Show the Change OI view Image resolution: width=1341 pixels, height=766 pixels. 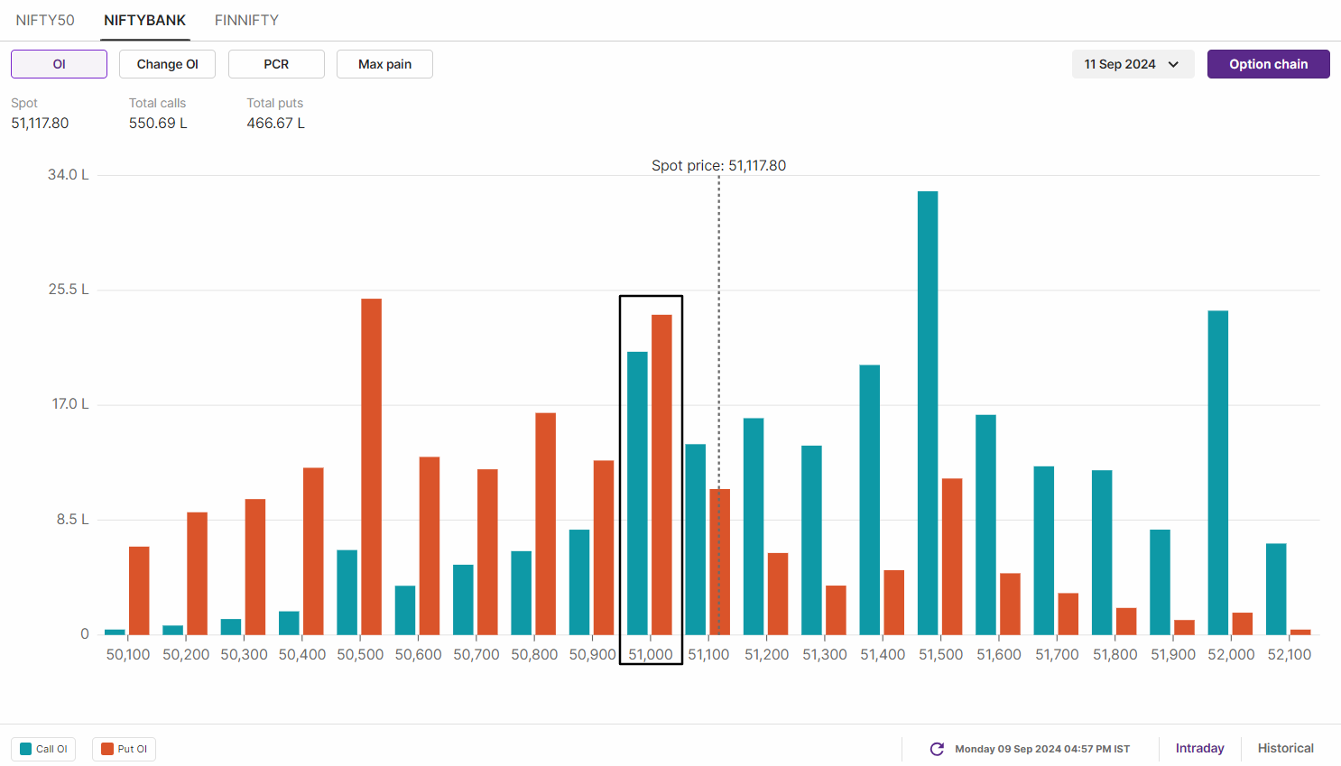tap(167, 64)
